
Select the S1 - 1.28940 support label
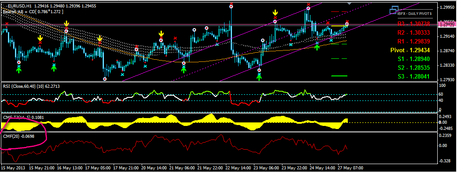tap(414, 59)
